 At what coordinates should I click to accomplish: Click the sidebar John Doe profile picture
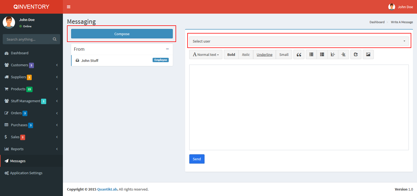pyautogui.click(x=9, y=22)
